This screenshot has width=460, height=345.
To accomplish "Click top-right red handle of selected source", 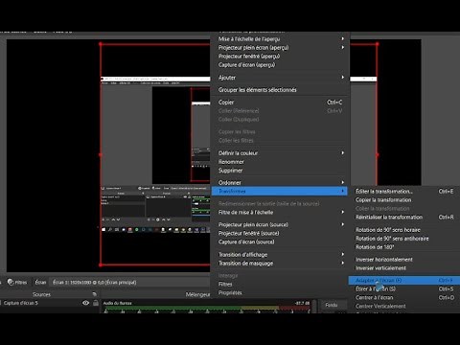I will [378, 44].
